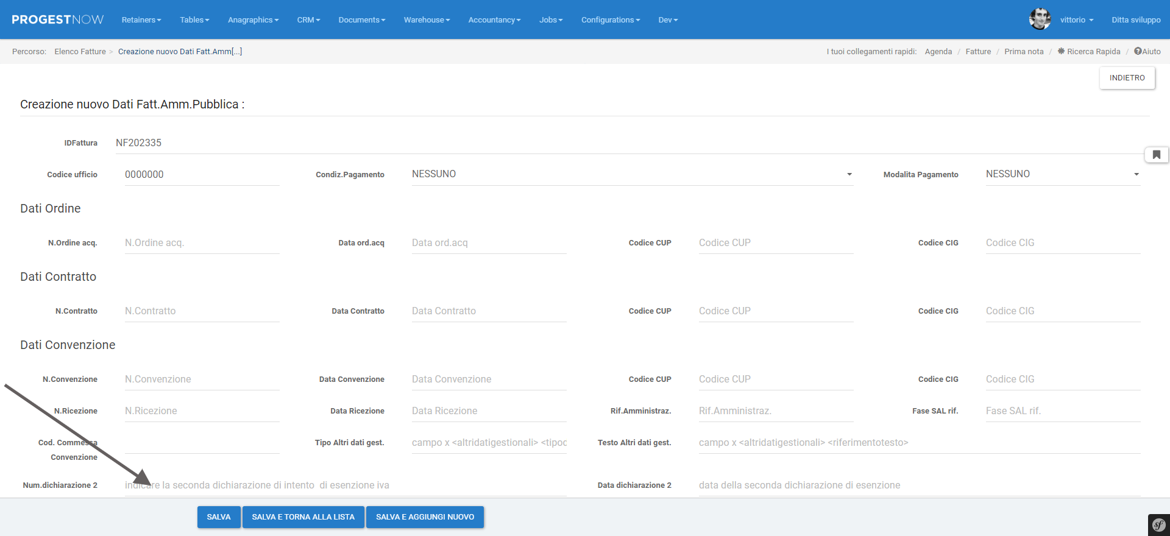Go back with INDIETRO button
The image size is (1170, 536).
coord(1127,78)
